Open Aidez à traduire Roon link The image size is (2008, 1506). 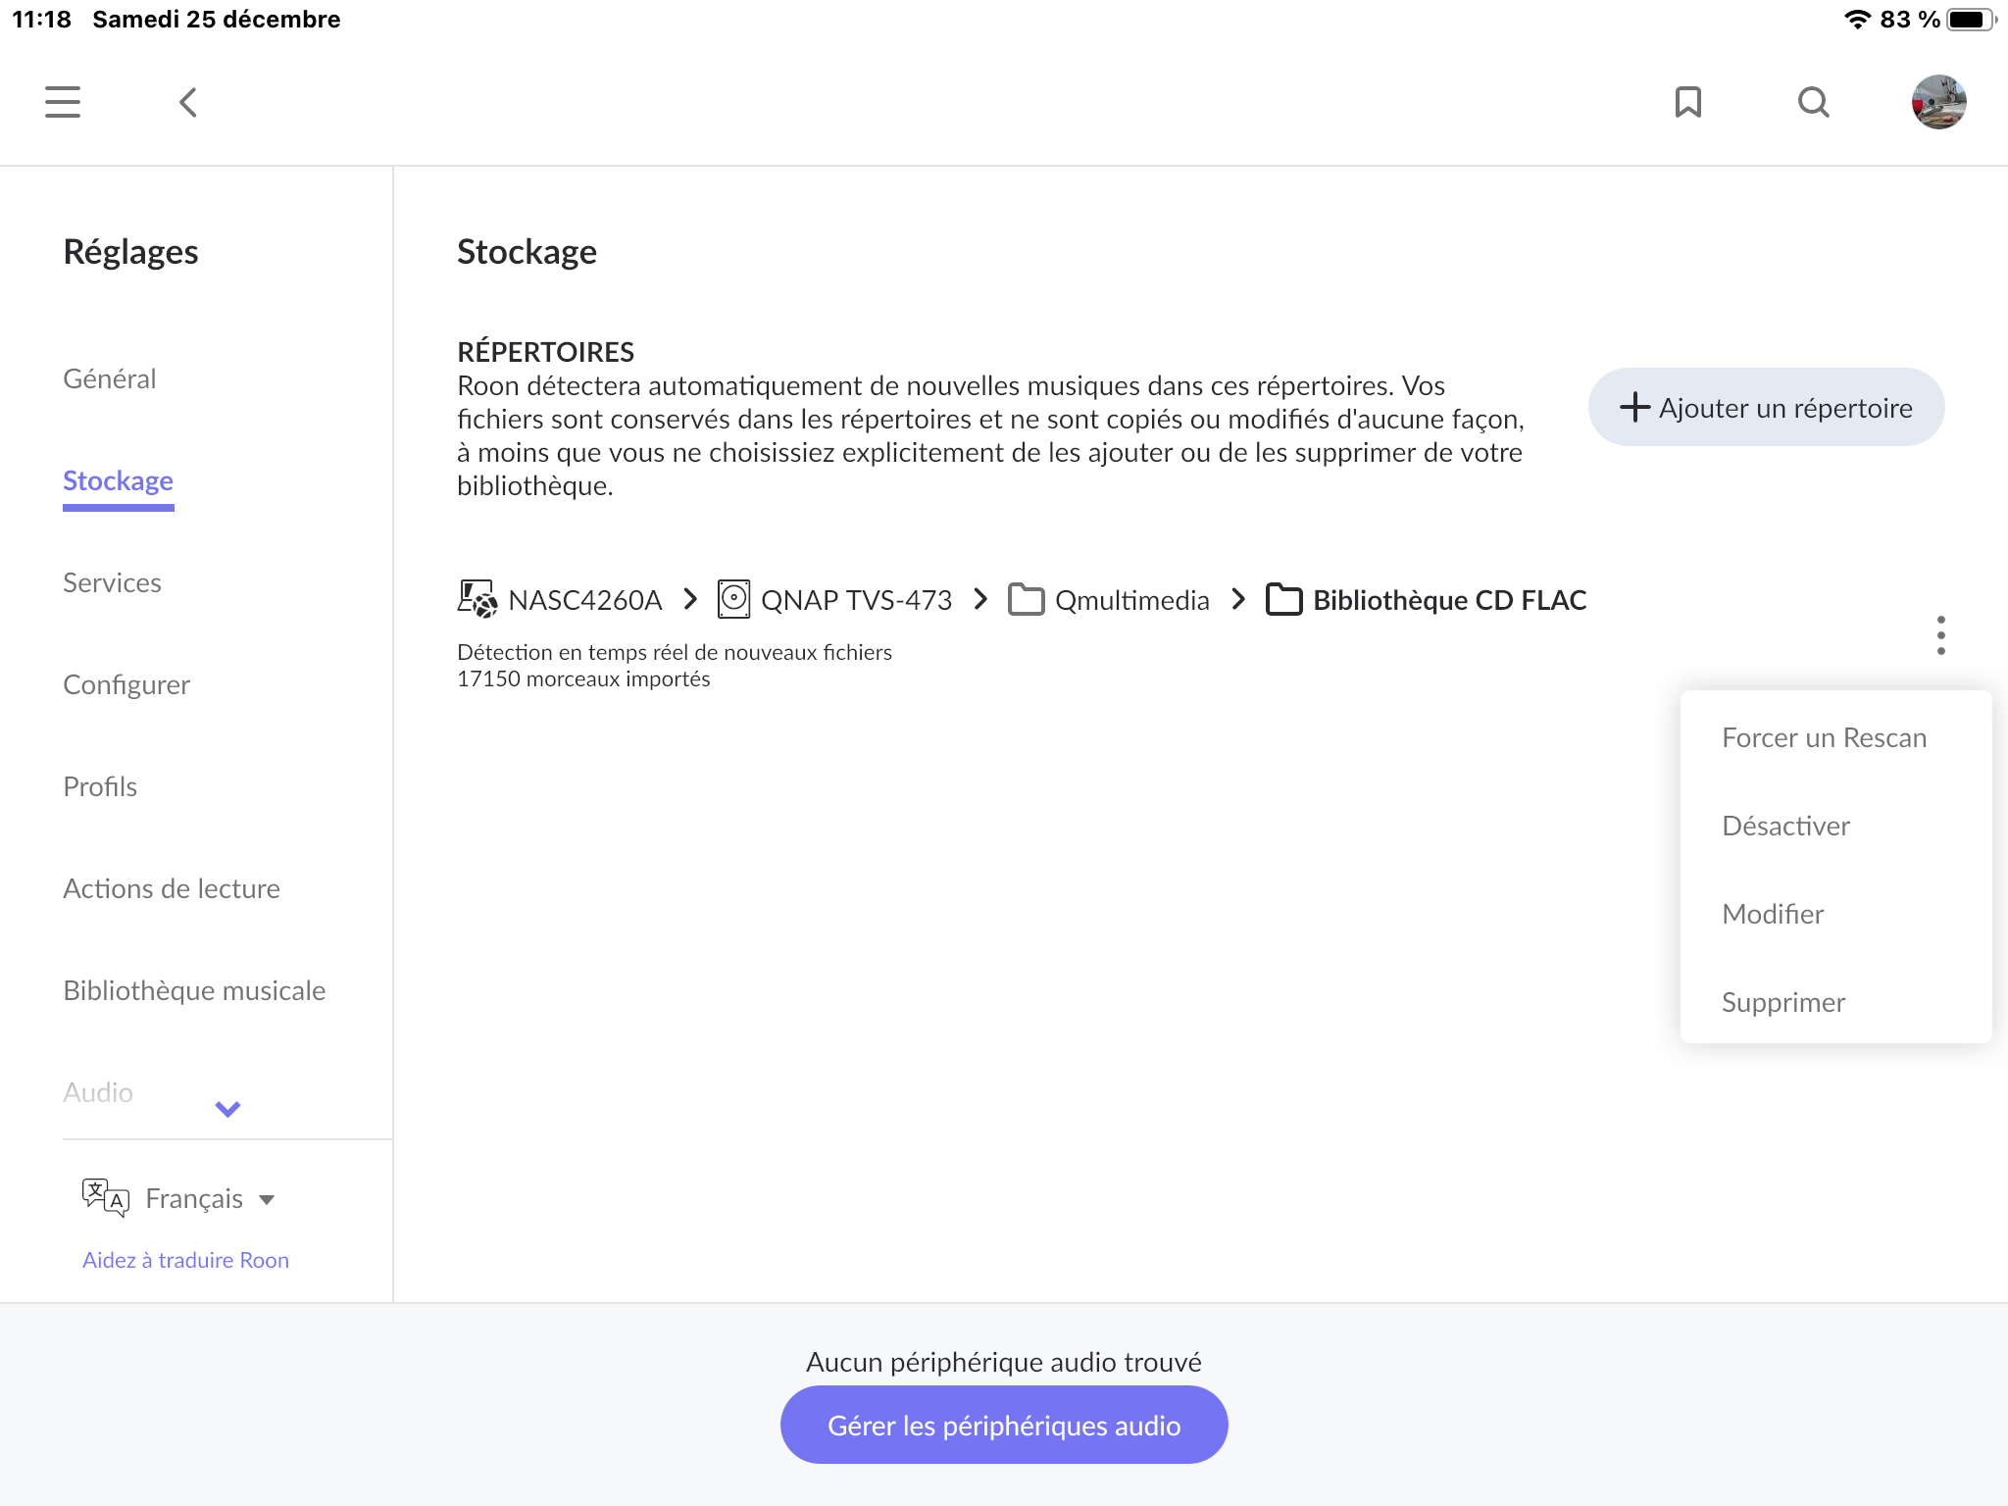tap(185, 1260)
